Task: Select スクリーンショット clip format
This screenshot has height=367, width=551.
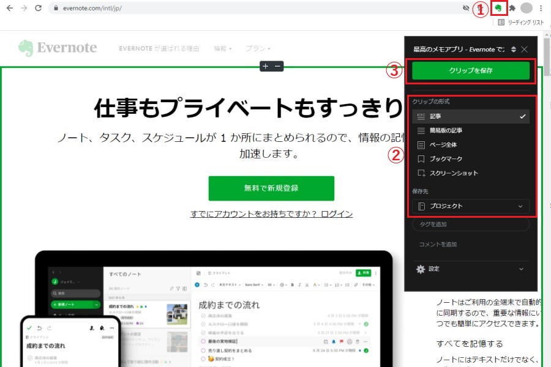Action: point(471,173)
